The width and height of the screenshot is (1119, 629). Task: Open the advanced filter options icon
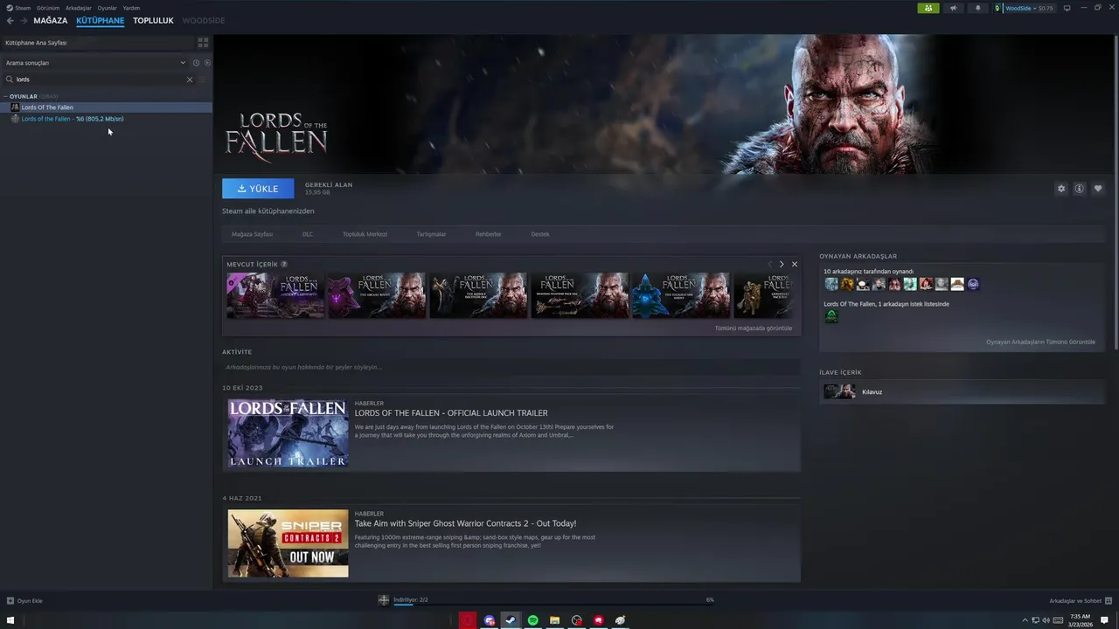[x=204, y=79]
